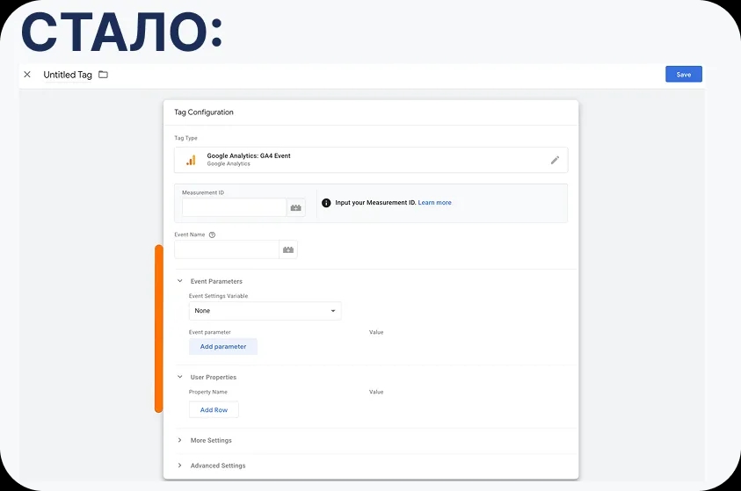Click the info icon beside Measurement ID hint

point(326,203)
